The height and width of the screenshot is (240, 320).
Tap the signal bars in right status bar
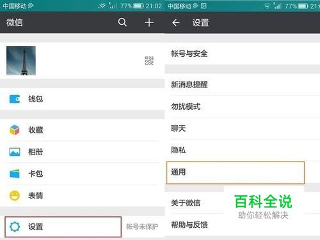click(x=277, y=6)
